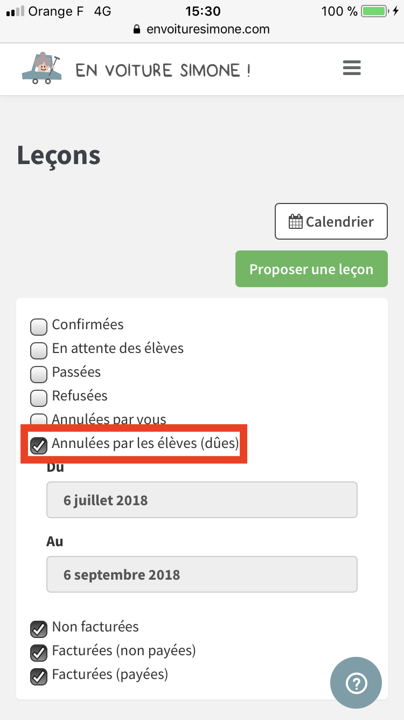Image resolution: width=404 pixels, height=720 pixels.
Task: Check the Refusées checkbox
Action: 39,398
